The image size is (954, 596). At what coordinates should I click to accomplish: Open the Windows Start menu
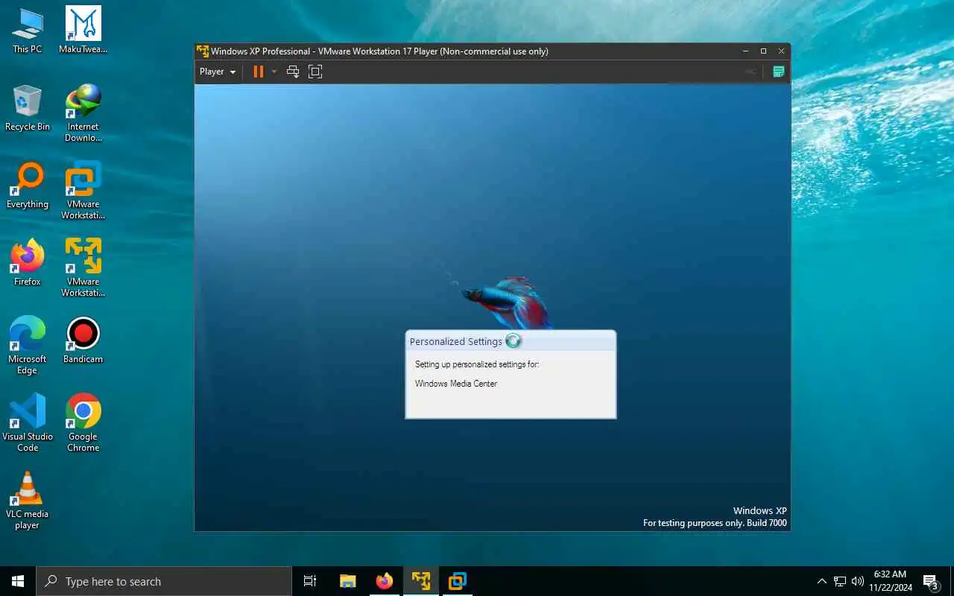coord(18,581)
